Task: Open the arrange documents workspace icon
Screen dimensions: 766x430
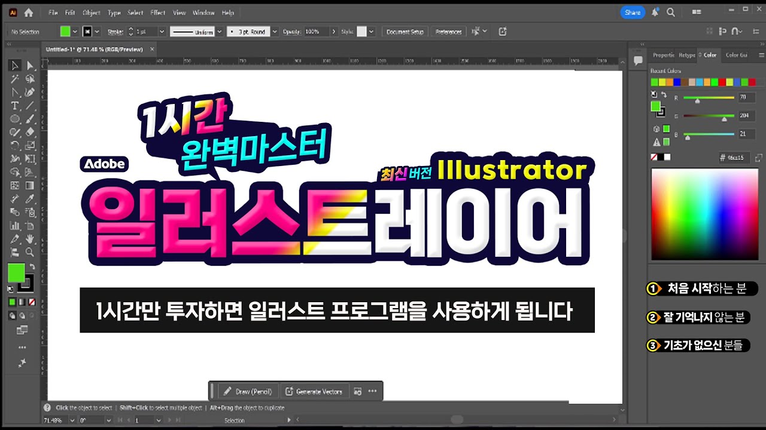Action: coord(697,12)
